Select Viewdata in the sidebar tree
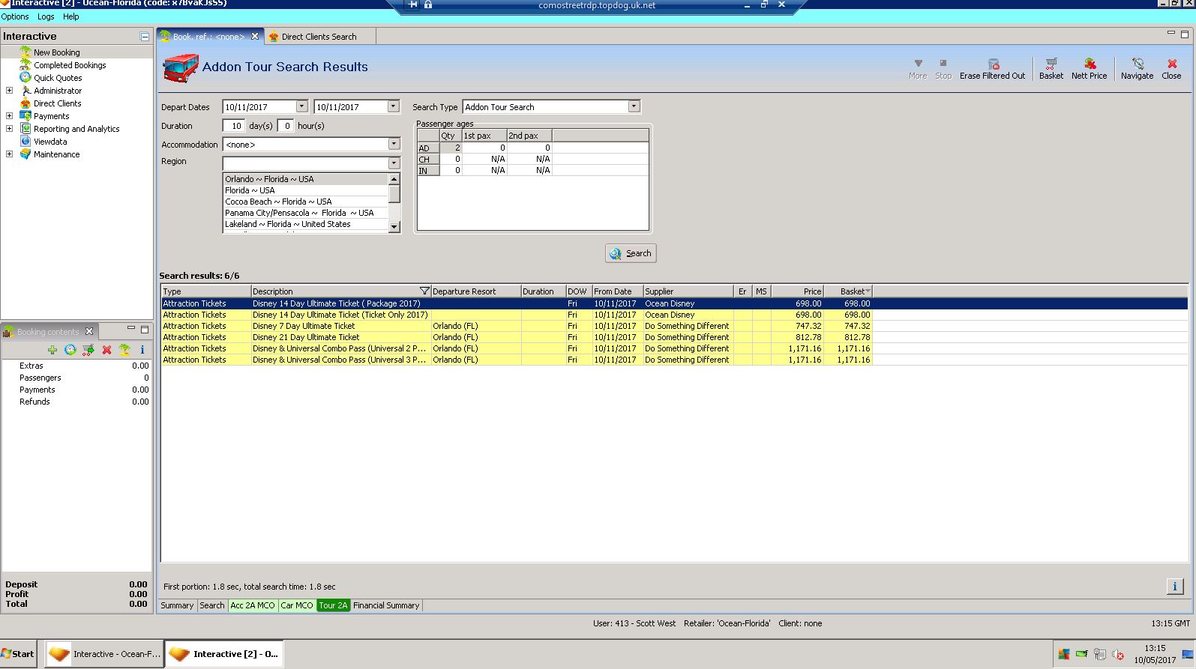1196x669 pixels. (50, 142)
